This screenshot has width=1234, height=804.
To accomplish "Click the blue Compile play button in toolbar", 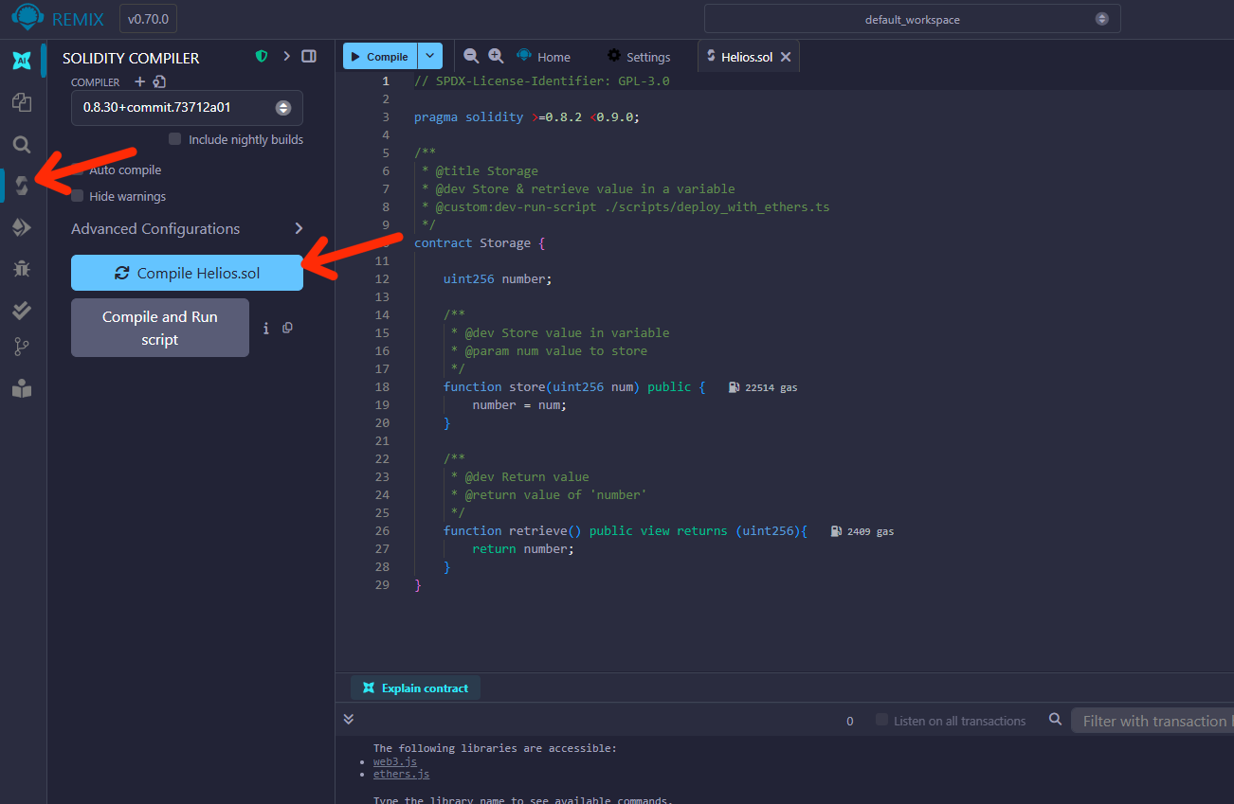I will (380, 57).
